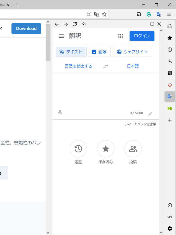176x235 pixels.
Task: Click フィードバックを送信 link
Action: (140, 124)
